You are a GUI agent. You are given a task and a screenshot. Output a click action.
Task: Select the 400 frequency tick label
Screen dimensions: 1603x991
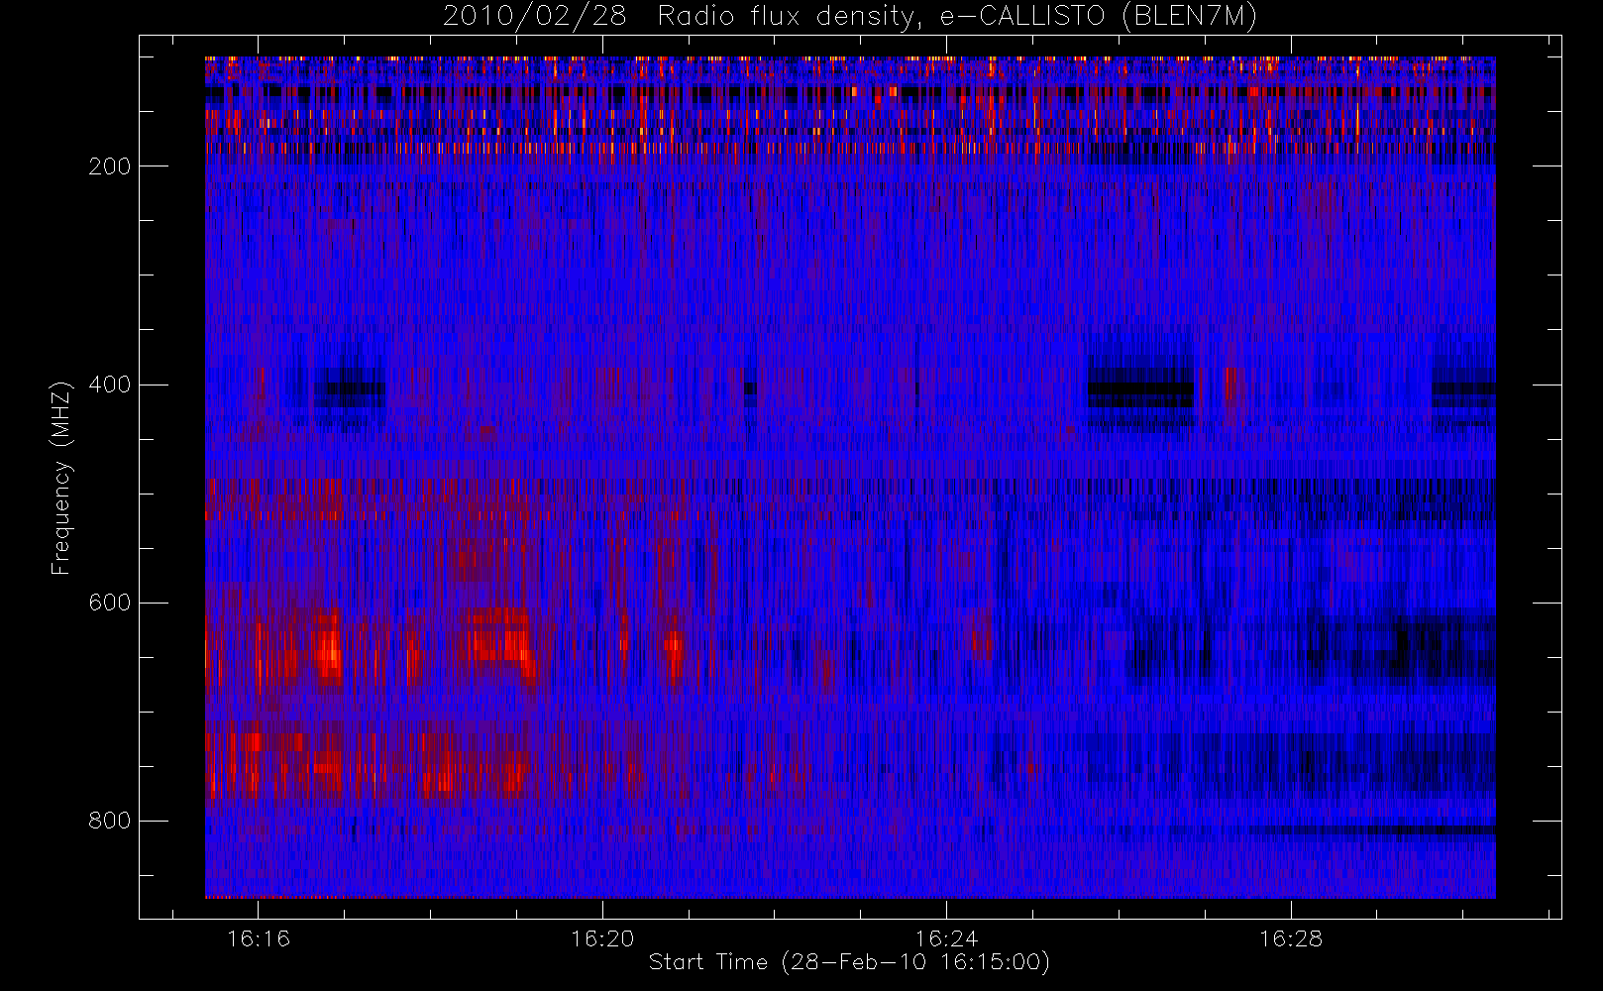coord(110,385)
